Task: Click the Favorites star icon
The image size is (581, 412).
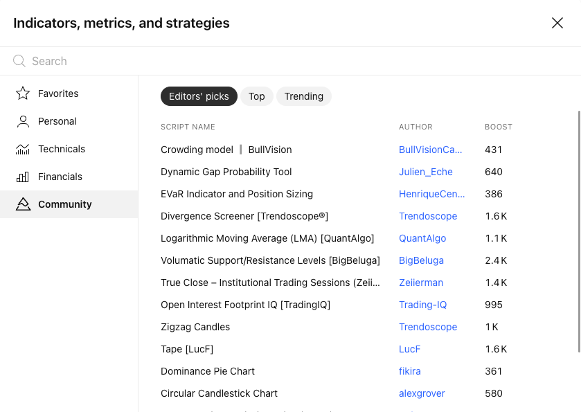Action: point(23,93)
